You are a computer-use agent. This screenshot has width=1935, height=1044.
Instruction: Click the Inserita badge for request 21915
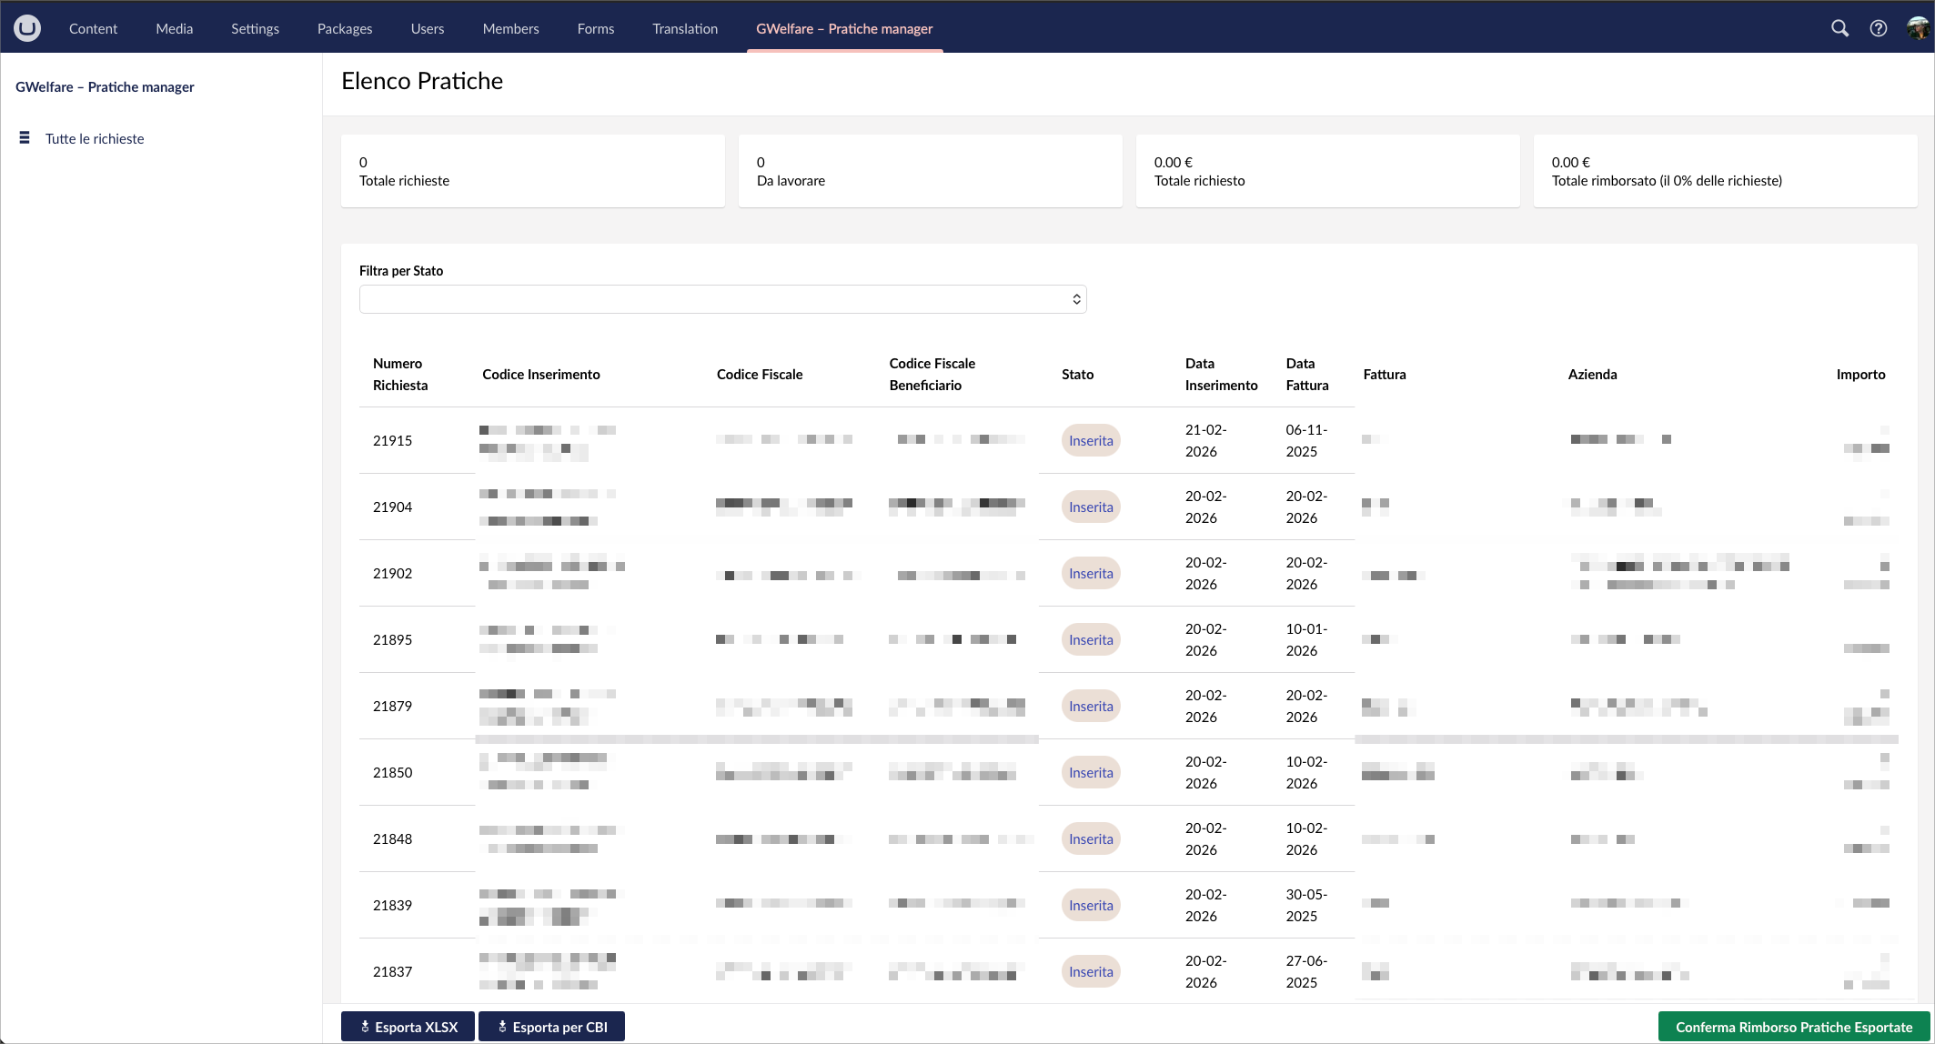click(1090, 440)
